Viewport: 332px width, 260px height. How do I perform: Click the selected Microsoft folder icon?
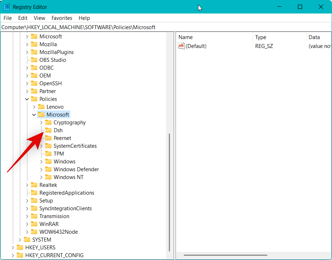click(x=41, y=114)
